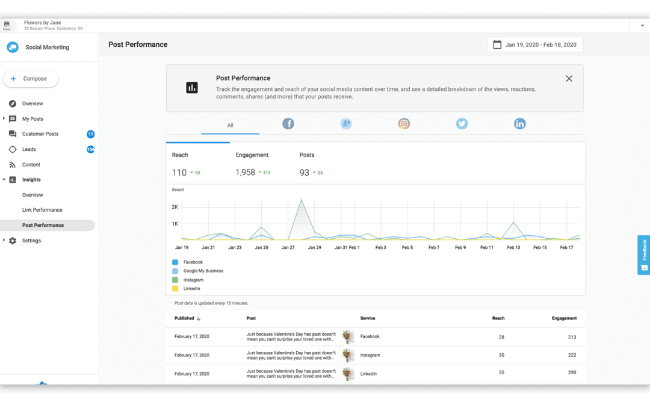Viewport: 650px width, 406px height.
Task: Toggle Instagram legend swatch in chart
Action: (175, 280)
